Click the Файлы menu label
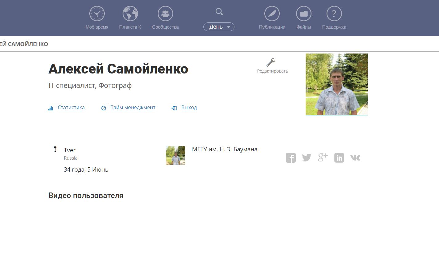This screenshot has width=439, height=254. coord(304,27)
